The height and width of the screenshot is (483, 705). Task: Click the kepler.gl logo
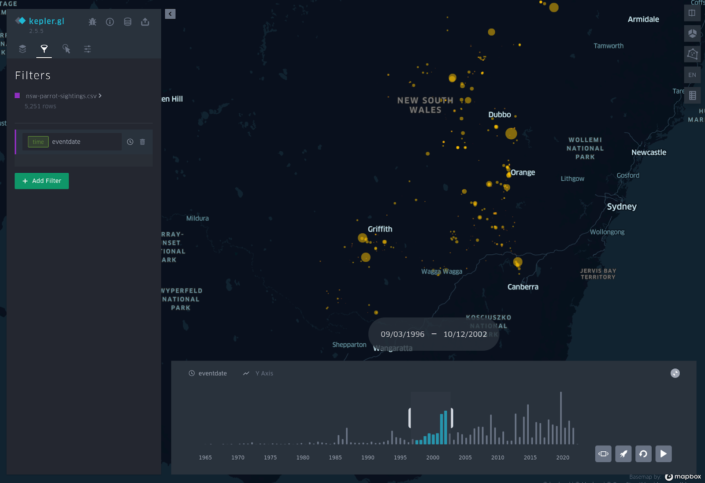tap(40, 21)
